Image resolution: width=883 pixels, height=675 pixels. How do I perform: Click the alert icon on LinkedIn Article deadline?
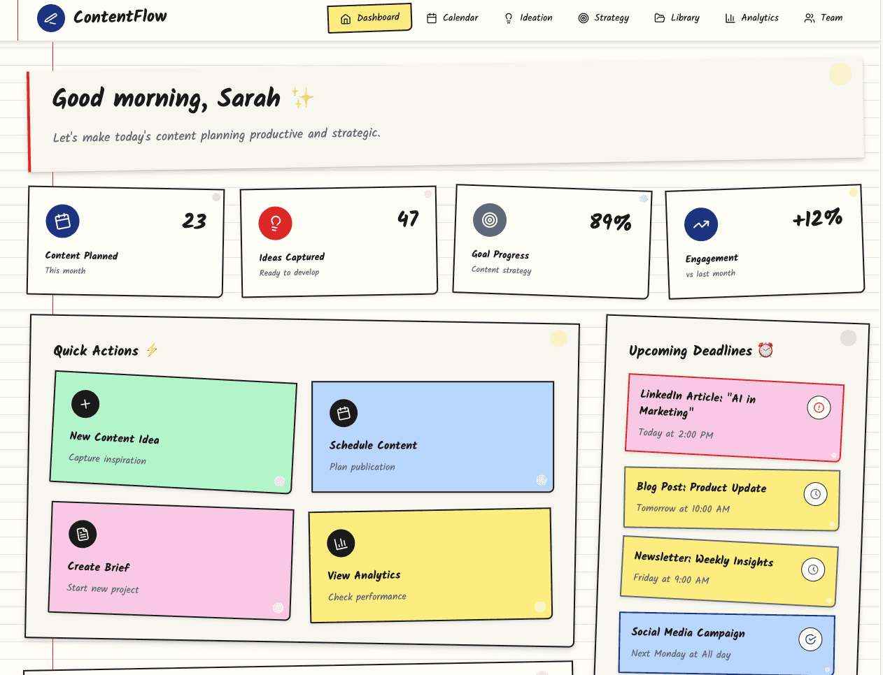click(819, 407)
